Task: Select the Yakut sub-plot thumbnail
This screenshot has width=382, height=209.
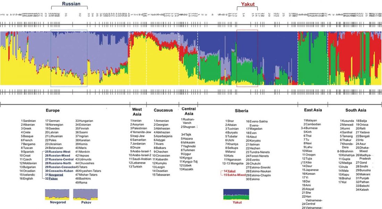Action: (236, 194)
